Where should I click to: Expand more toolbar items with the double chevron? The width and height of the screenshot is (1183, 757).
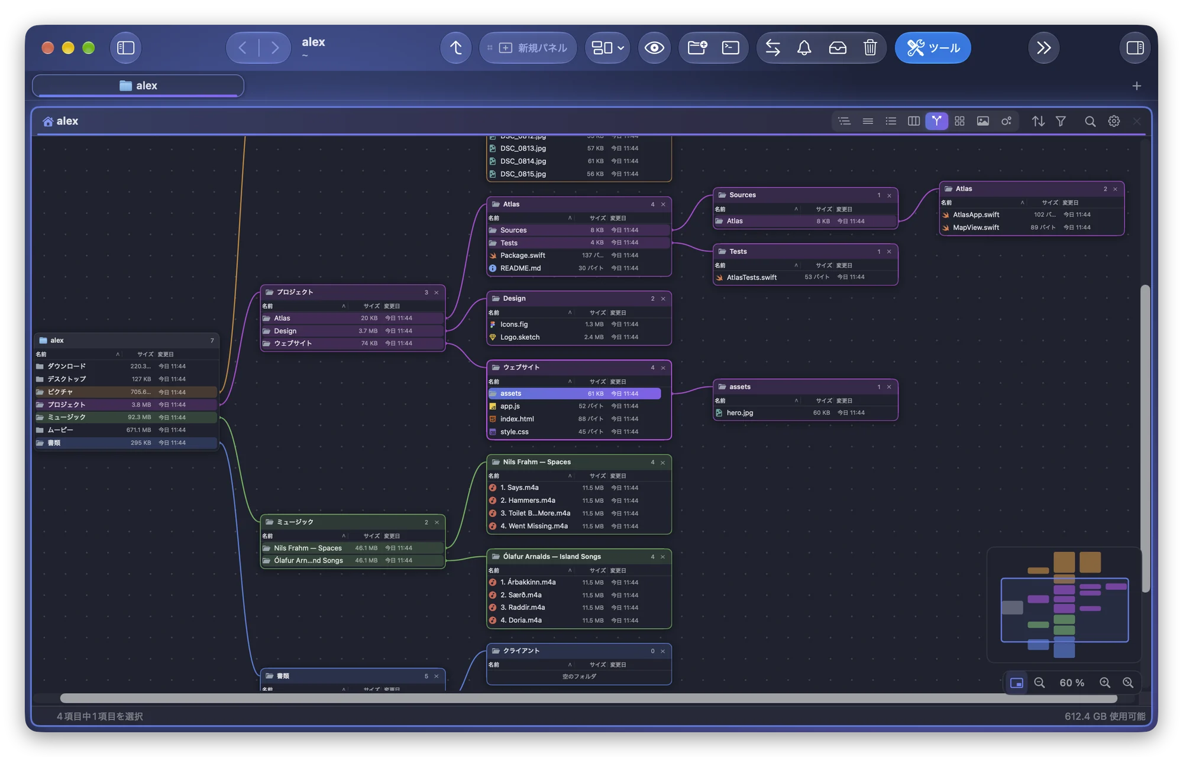[1043, 48]
